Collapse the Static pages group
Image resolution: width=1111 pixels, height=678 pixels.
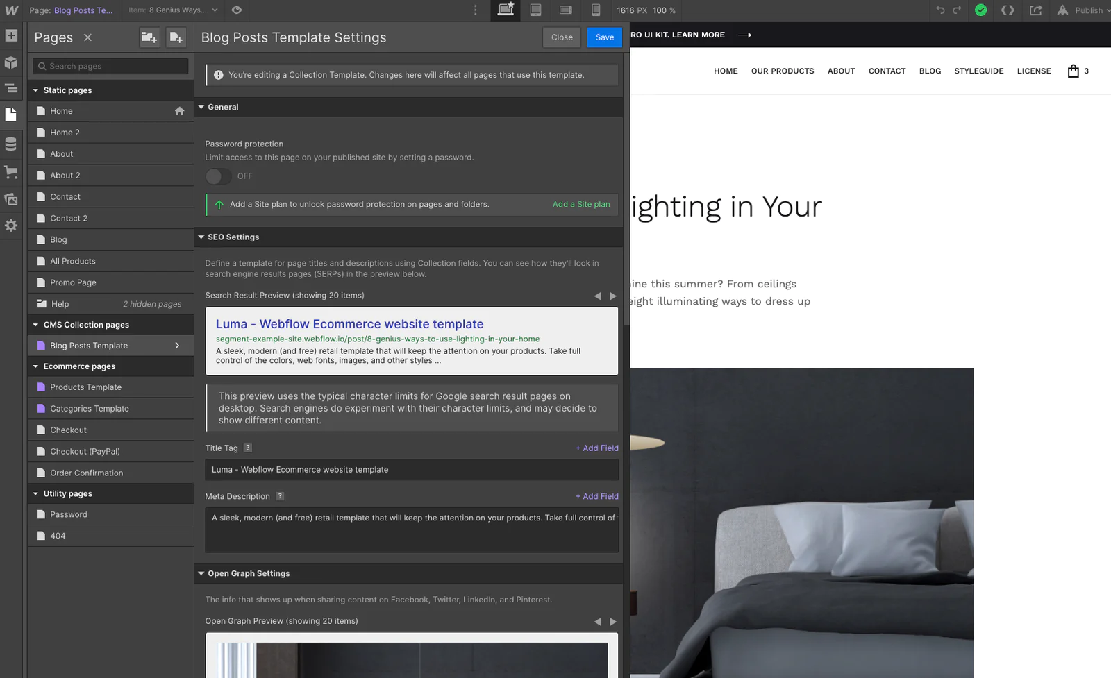(35, 90)
